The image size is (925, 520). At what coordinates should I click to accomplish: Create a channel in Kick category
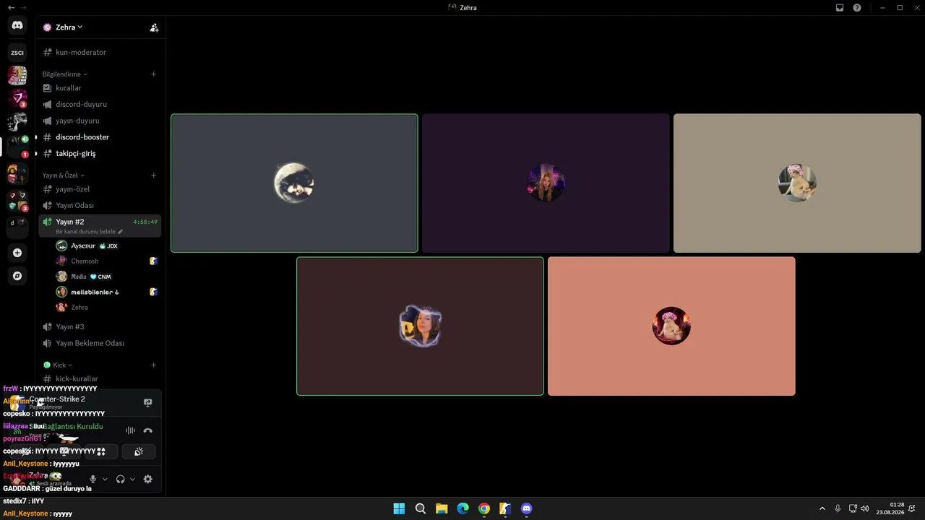[x=153, y=365]
